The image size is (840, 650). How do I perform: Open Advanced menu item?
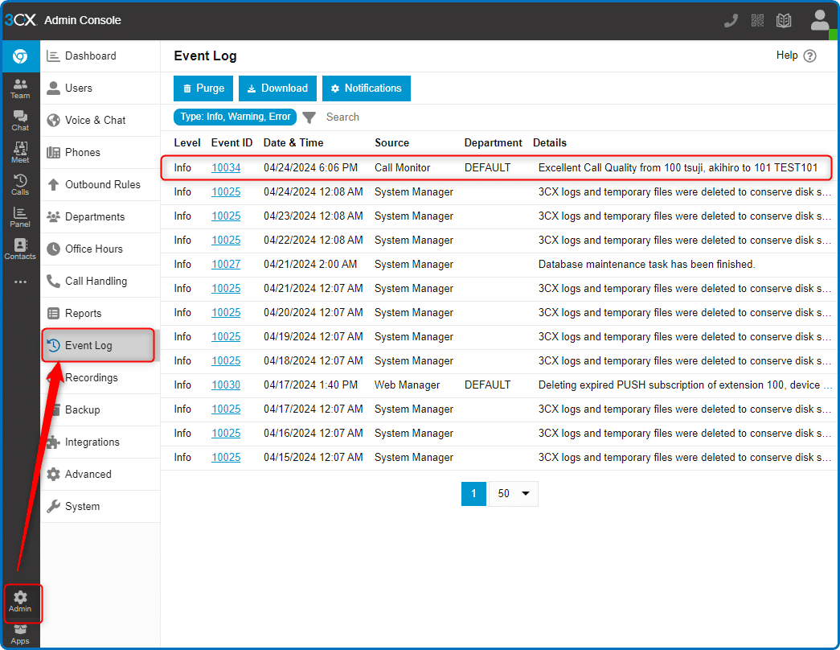tap(100, 474)
